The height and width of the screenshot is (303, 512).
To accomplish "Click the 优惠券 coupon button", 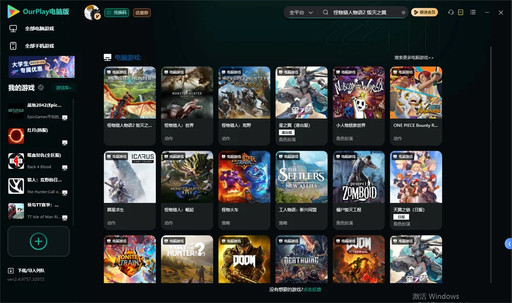I will 142,13.
